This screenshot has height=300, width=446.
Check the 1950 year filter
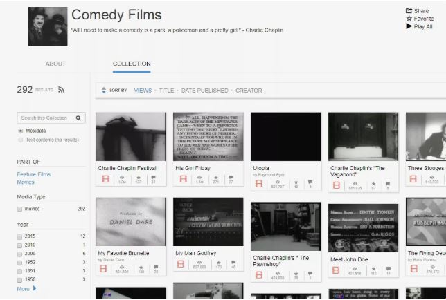tap(19, 280)
